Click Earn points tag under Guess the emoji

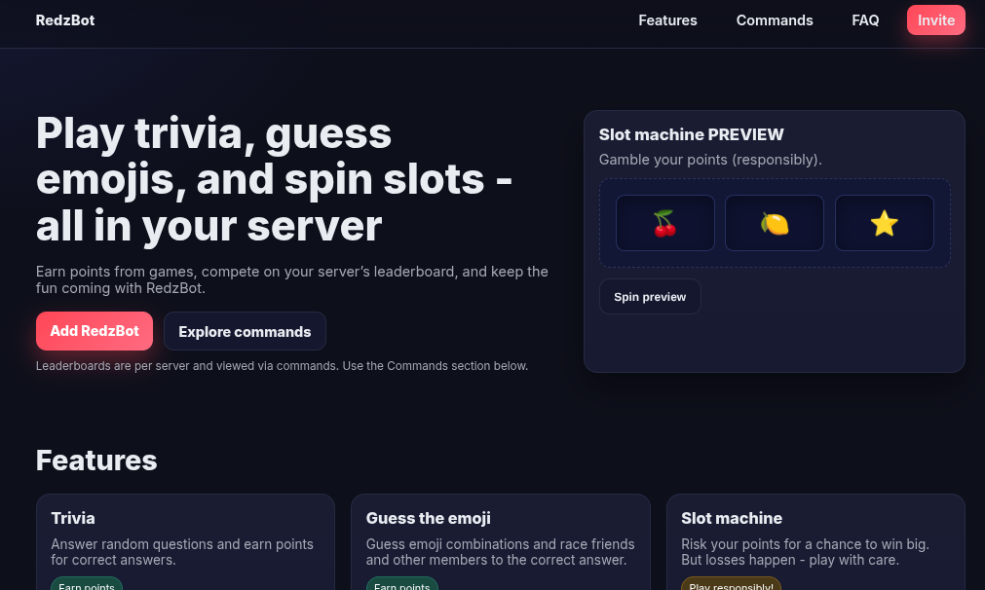[402, 585]
